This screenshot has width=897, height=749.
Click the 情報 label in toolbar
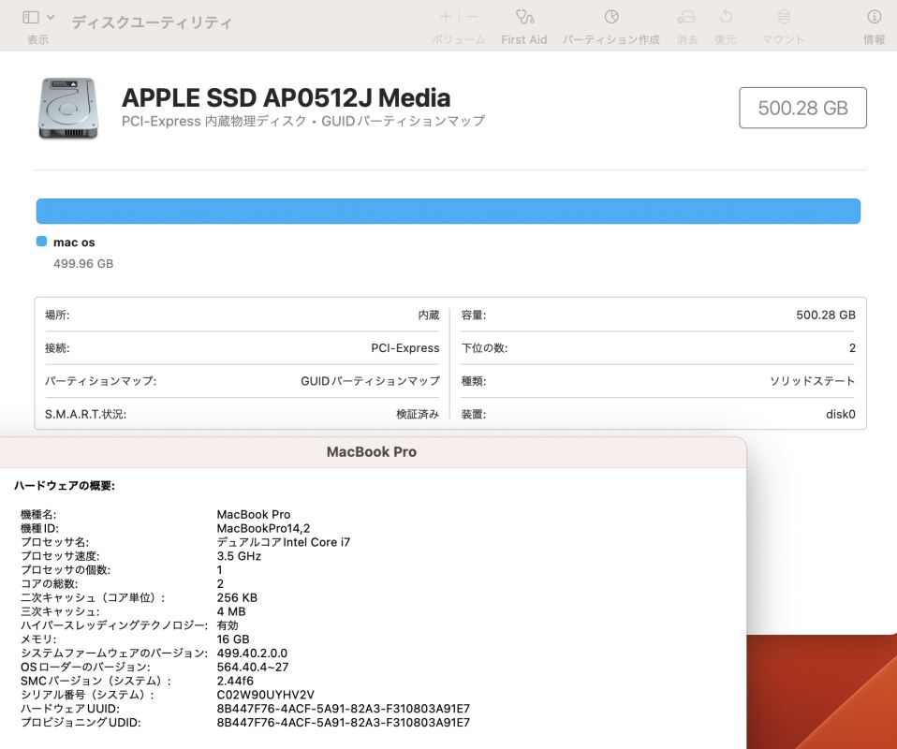875,39
